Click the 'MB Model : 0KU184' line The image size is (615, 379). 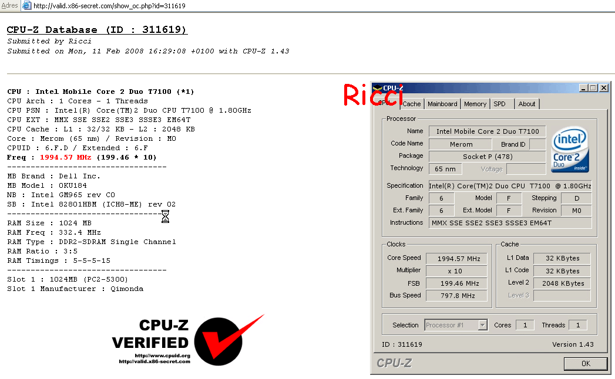pyautogui.click(x=47, y=185)
